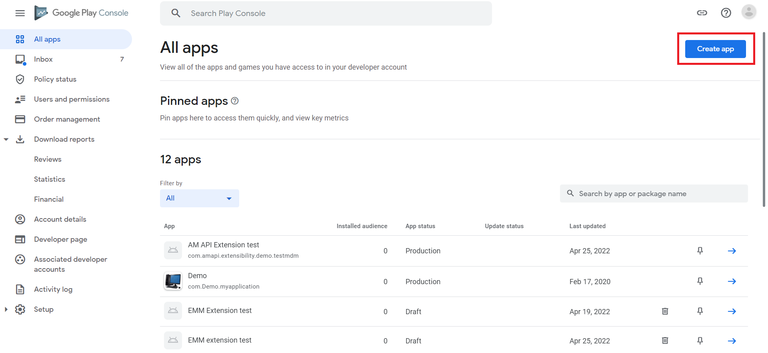Open the user account avatar
The height and width of the screenshot is (353, 768).
pos(749,12)
